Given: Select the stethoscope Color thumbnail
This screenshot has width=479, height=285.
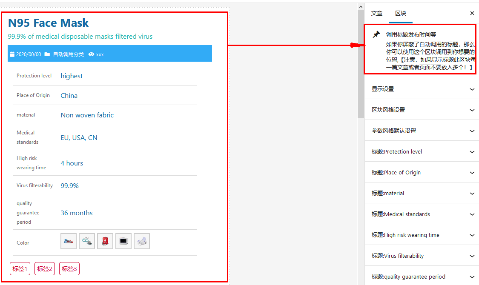Looking at the screenshot, I should pos(87,241).
